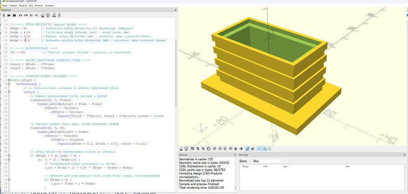Image resolution: width=408 pixels, height=194 pixels.
Task: Click the View All icon below the viewport
Action: coord(192,149)
